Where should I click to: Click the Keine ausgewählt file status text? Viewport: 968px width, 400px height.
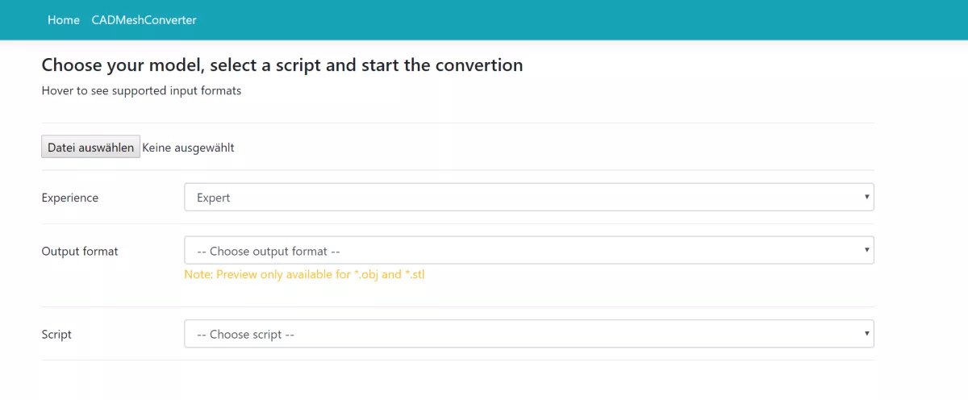(189, 148)
